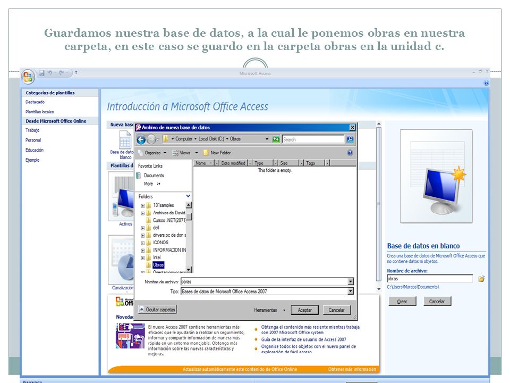Select the Cursos .NET folder in tree
Viewport: 510px width, 383px height.
tap(169, 220)
